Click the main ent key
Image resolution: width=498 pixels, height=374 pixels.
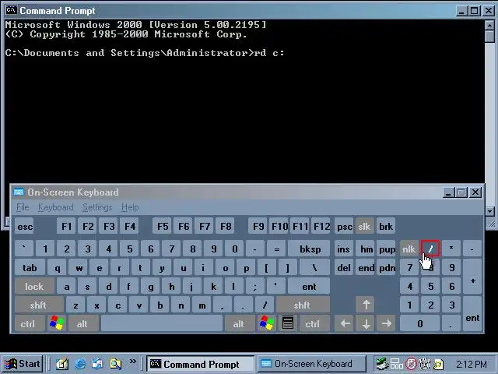pos(309,286)
